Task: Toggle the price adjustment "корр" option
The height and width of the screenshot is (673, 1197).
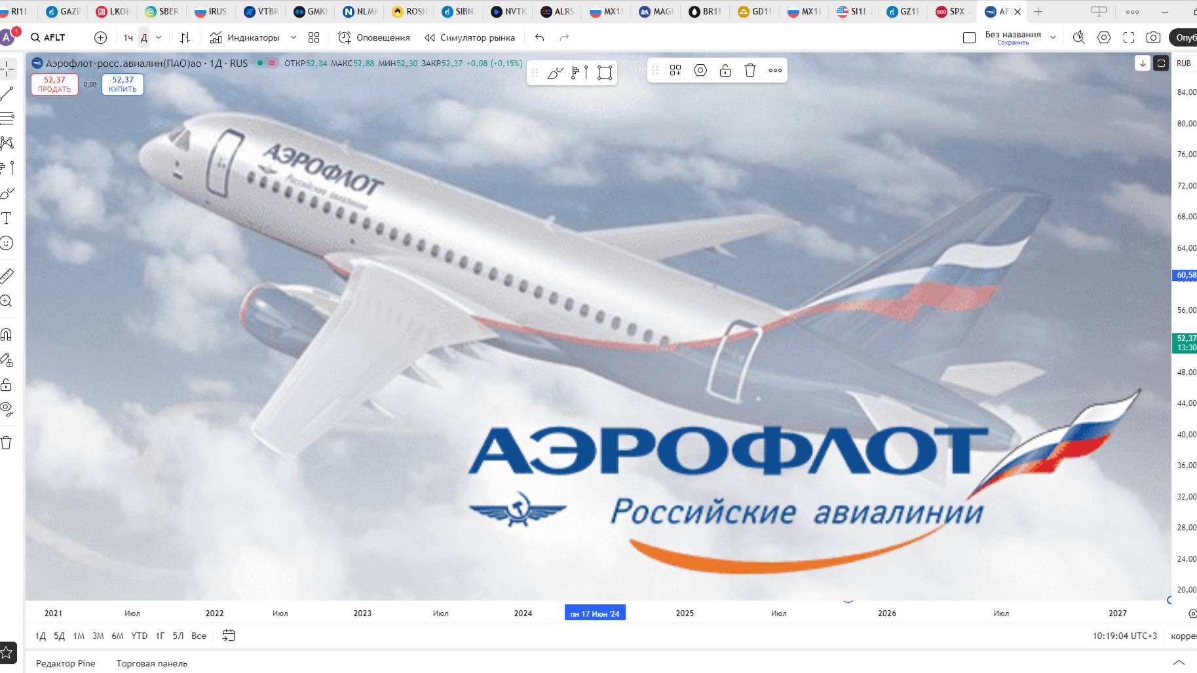Action: pos(1183,636)
